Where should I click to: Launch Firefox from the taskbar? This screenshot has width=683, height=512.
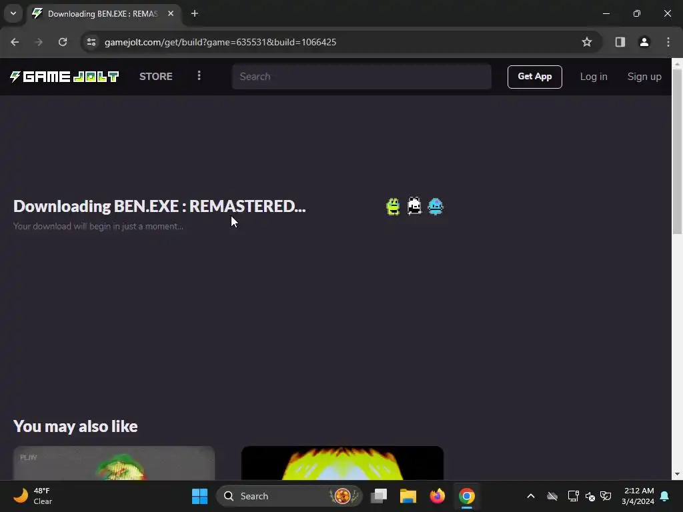438,496
